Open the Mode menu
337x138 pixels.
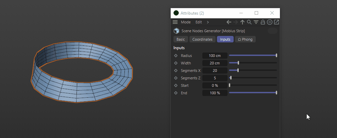tap(186, 22)
